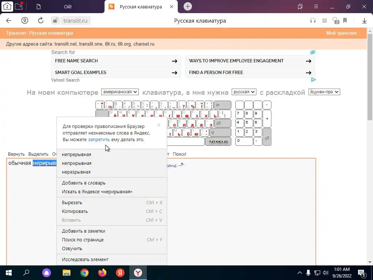Screen dimensions: 373x280
Task: Open Windows Start menu
Action: [x=9, y=273]
